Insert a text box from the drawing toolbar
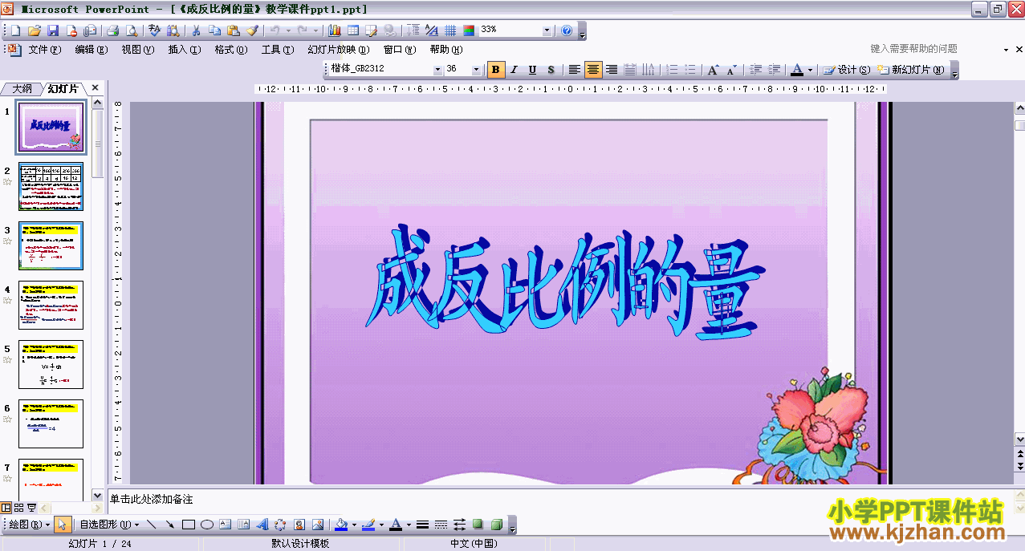The image size is (1025, 551). tap(226, 525)
